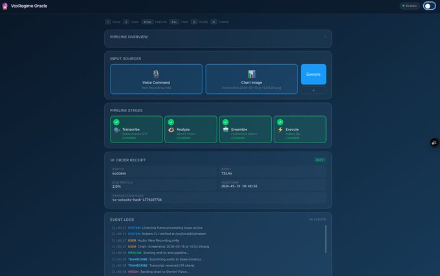Open the Voice Command upload card
Image resolution: width=440 pixels, height=276 pixels.
click(x=156, y=79)
